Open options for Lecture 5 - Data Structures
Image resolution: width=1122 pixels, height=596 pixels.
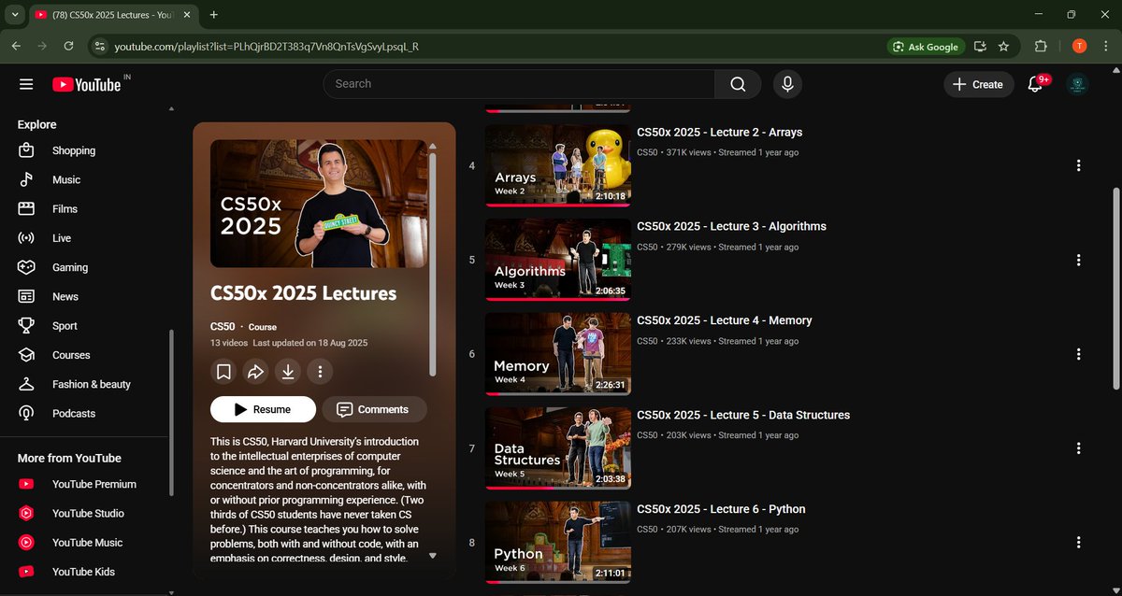pyautogui.click(x=1078, y=448)
